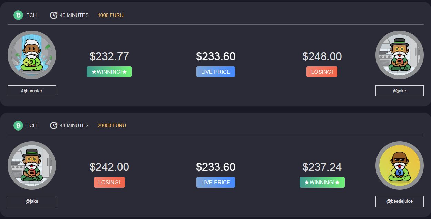Click the BCH coin icon in second card

[x=18, y=125]
